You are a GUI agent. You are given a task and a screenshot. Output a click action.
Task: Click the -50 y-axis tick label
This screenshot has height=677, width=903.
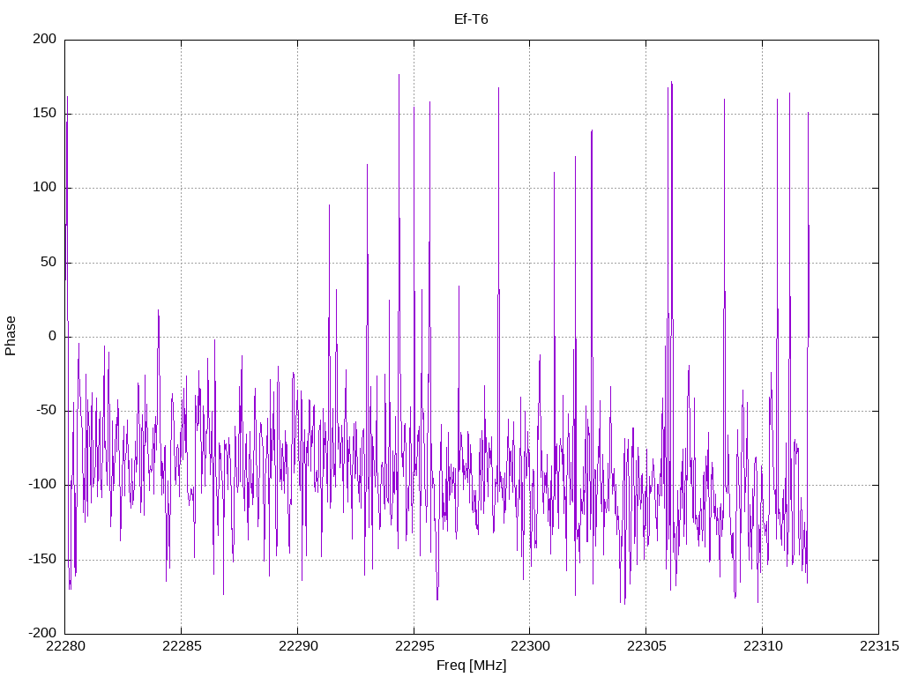[x=46, y=411]
